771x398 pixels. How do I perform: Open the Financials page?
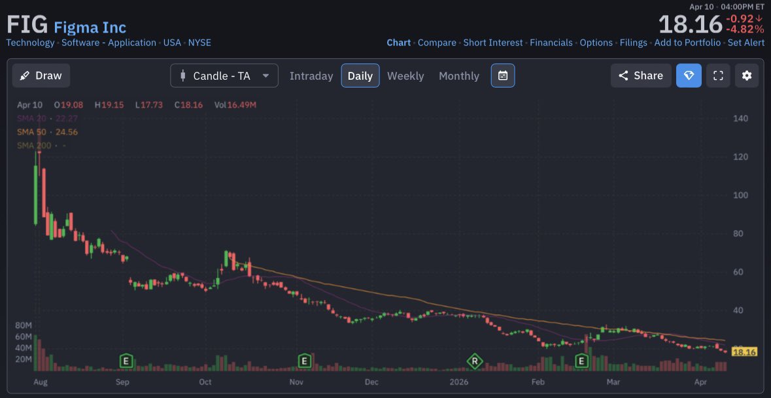[551, 42]
